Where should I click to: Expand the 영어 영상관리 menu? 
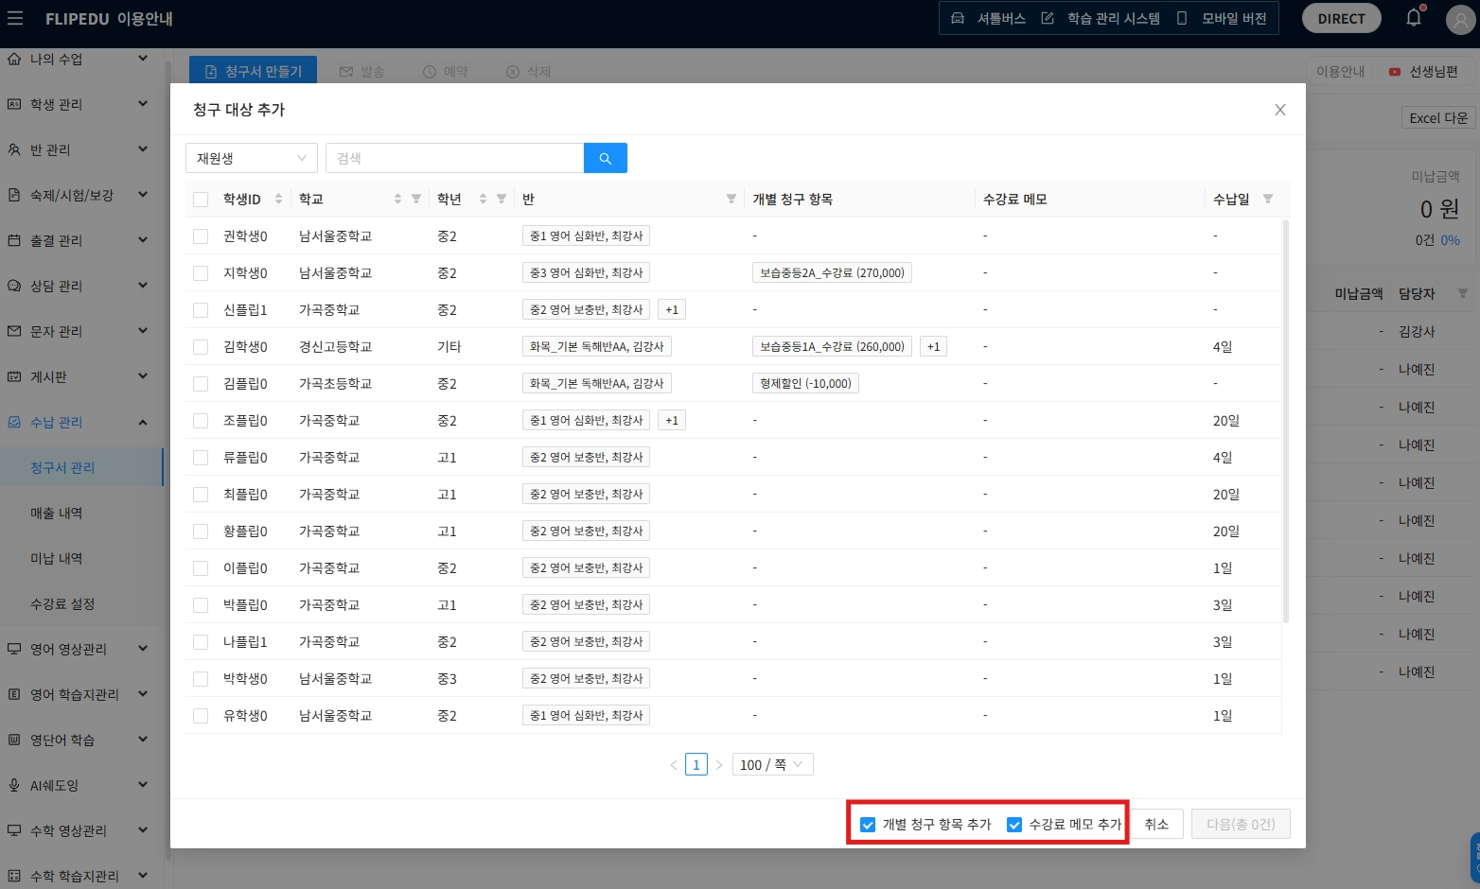pos(143,649)
